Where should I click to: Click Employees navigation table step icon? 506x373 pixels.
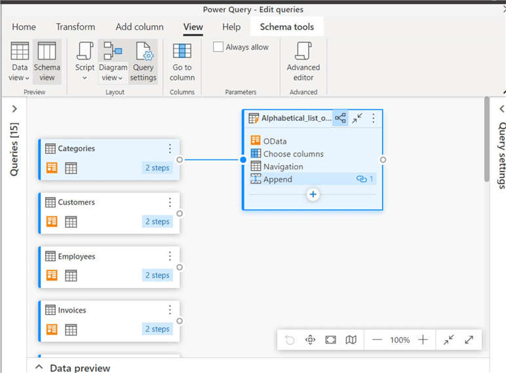point(71,275)
